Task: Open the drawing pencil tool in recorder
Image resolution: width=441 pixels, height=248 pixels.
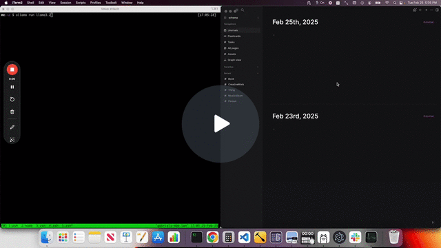Action: (12, 127)
